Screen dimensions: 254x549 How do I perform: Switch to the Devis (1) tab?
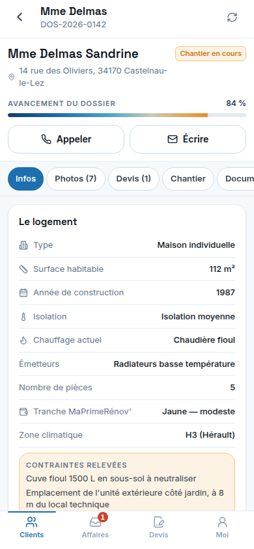(134, 179)
